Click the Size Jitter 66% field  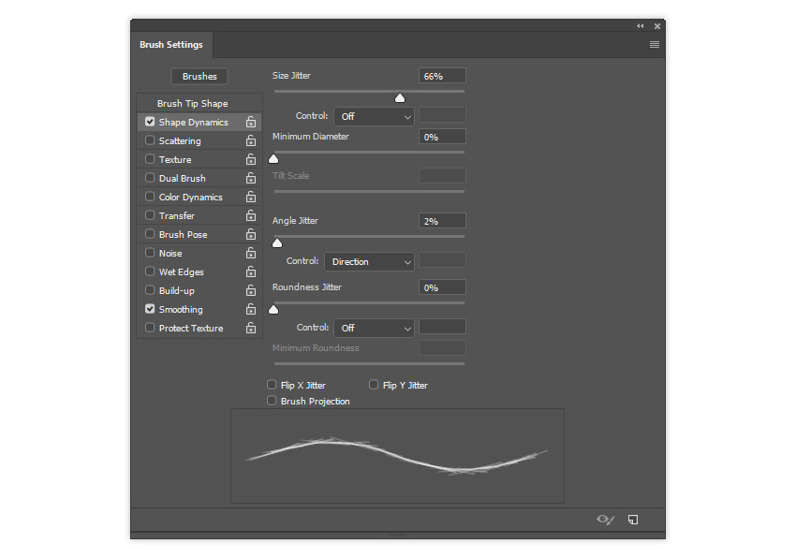(x=442, y=76)
